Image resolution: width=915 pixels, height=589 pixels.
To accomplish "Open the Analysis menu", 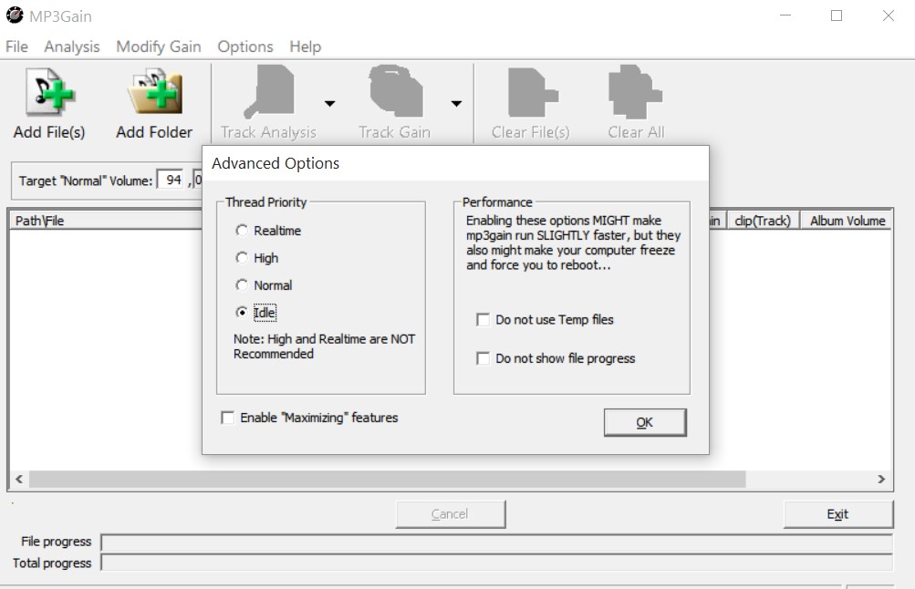I will click(72, 46).
